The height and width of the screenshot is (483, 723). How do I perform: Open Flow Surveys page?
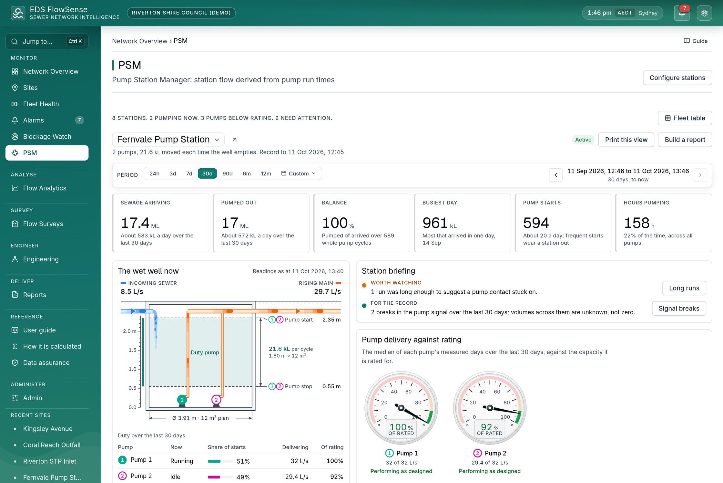pyautogui.click(x=47, y=224)
